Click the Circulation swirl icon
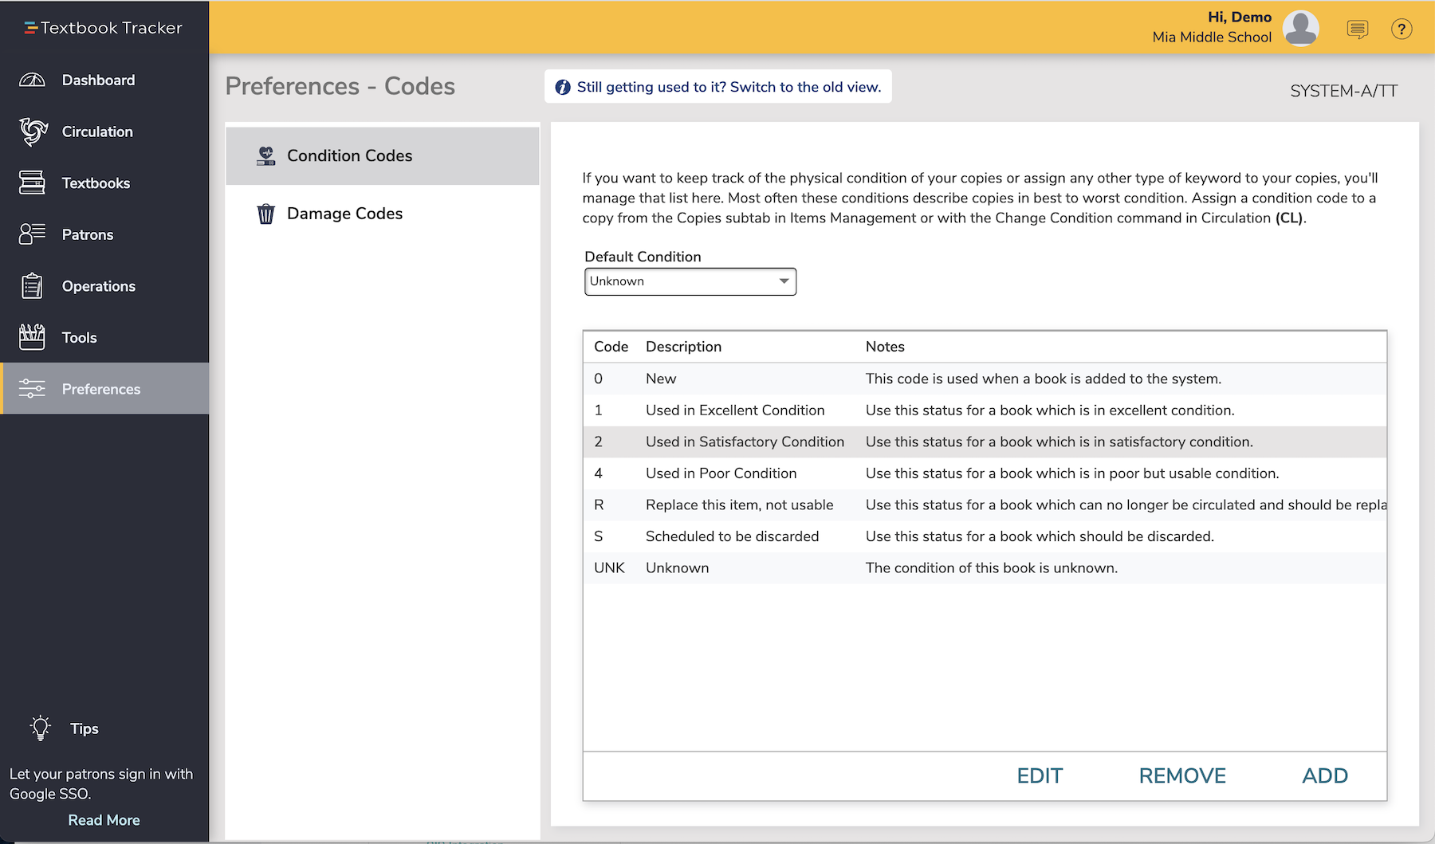The height and width of the screenshot is (844, 1435). point(33,132)
